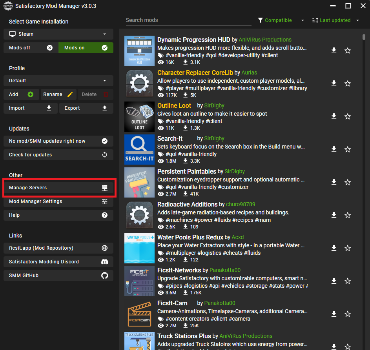Open author SirDigby on Outline Loot
The image size is (370, 350).
click(214, 105)
